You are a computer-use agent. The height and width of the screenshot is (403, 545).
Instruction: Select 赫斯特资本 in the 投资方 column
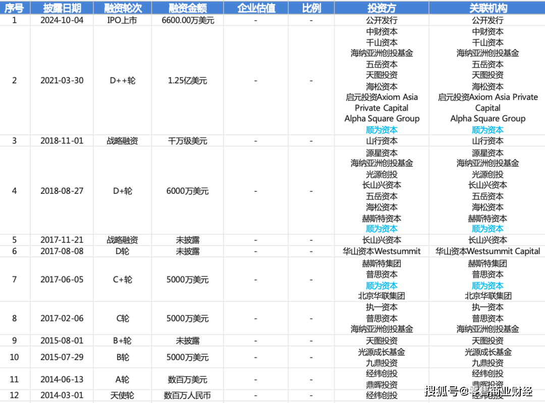pos(381,219)
